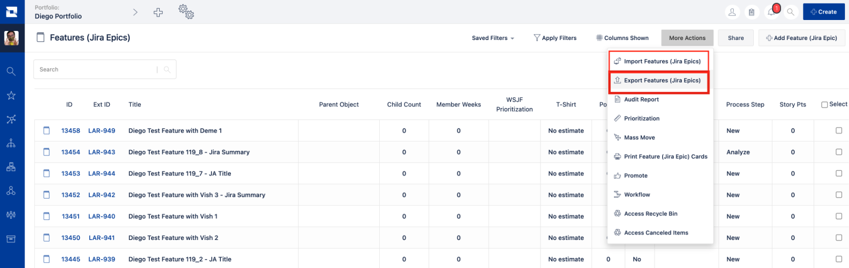Open the settings gears icon in the header
The image size is (849, 268).
tap(186, 12)
